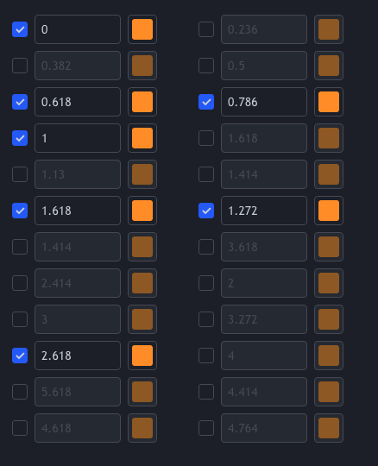This screenshot has width=378, height=466.
Task: Disable the 0.618 level checkbox
Action: tap(20, 102)
